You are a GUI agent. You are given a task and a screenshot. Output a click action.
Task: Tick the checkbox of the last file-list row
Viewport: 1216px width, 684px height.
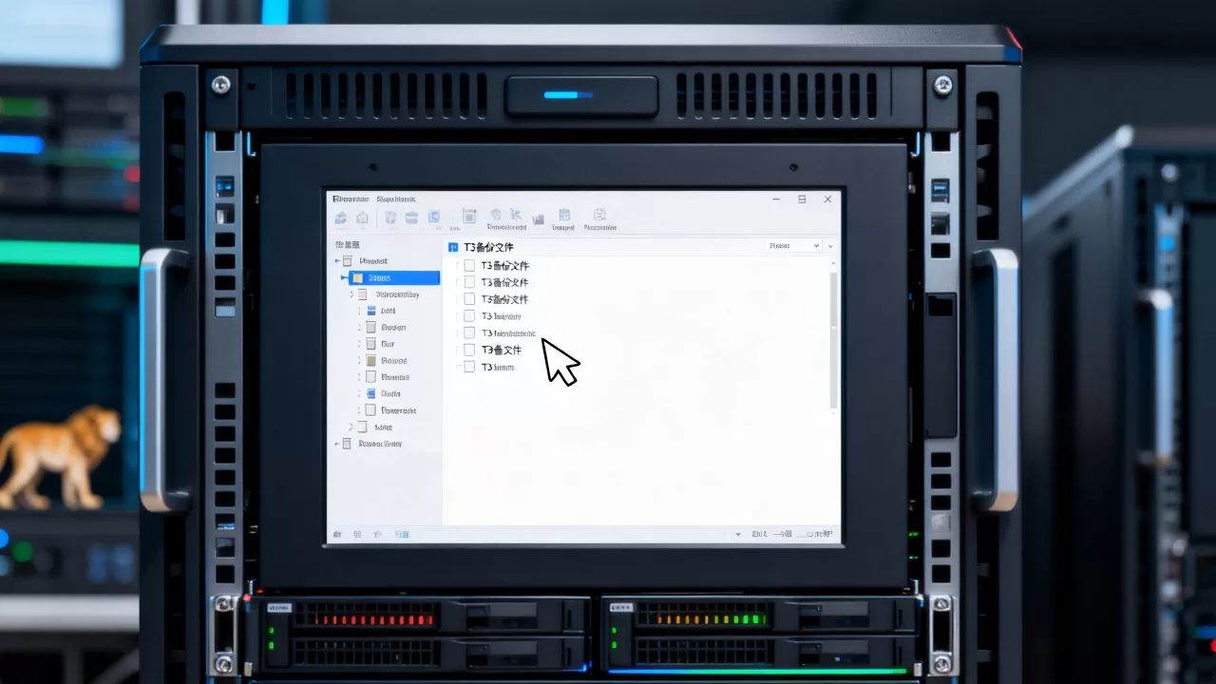(x=469, y=367)
